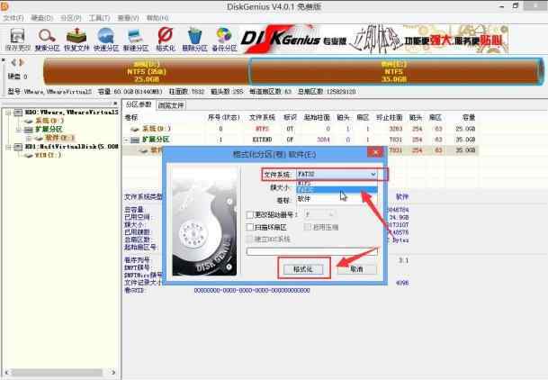
Task: Click the 卷标 volume label input field
Action: (x=337, y=199)
